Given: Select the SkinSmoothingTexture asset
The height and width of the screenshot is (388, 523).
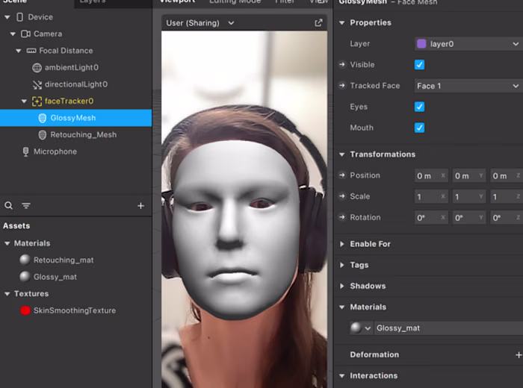Looking at the screenshot, I should pos(75,310).
